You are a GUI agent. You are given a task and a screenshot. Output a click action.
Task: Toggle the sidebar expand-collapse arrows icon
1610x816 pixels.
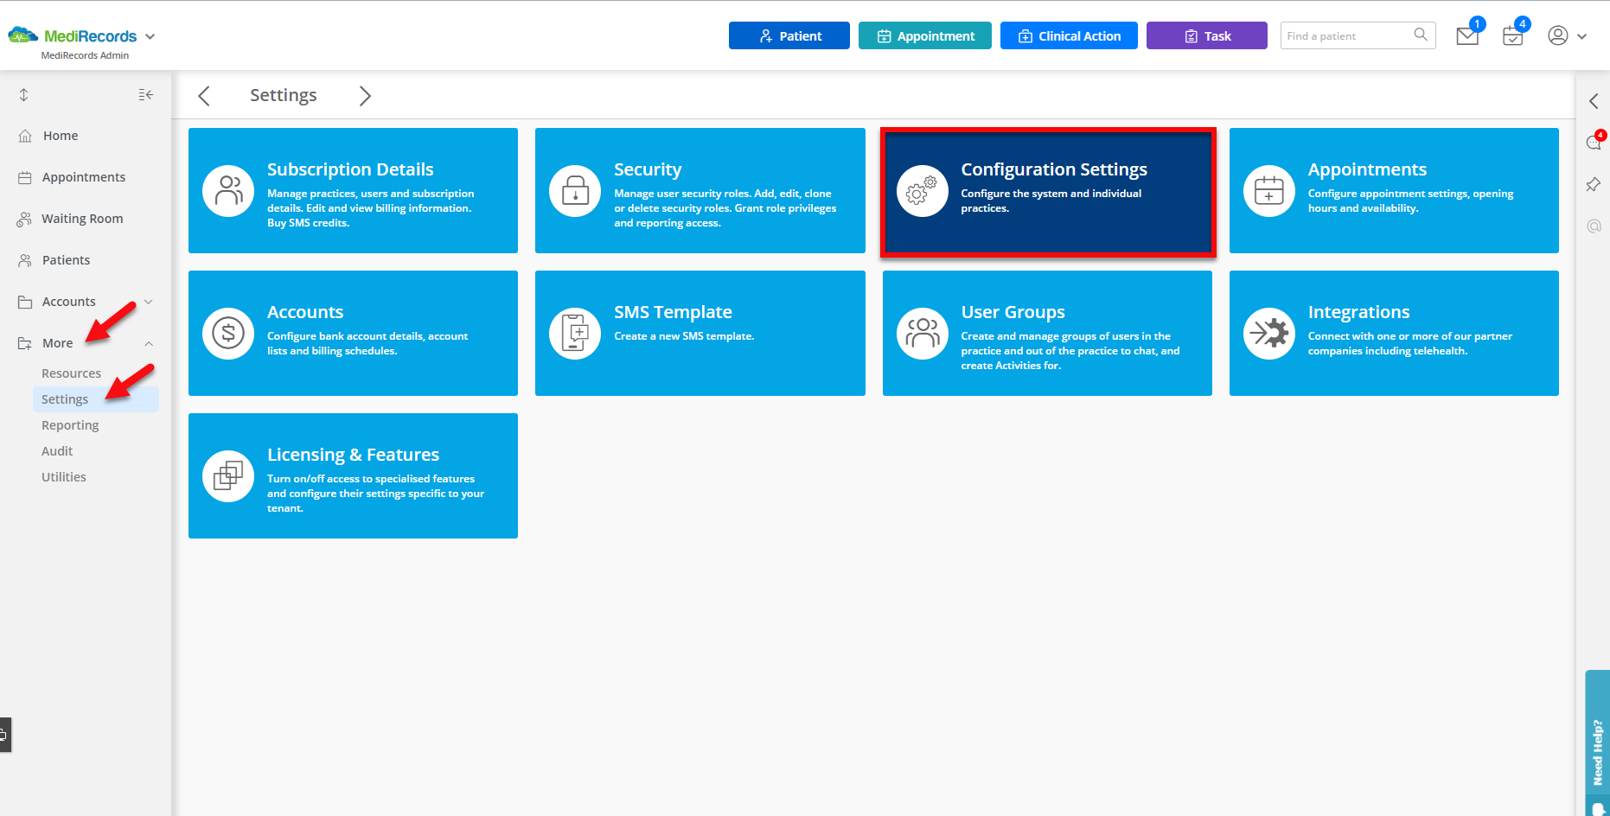point(23,94)
